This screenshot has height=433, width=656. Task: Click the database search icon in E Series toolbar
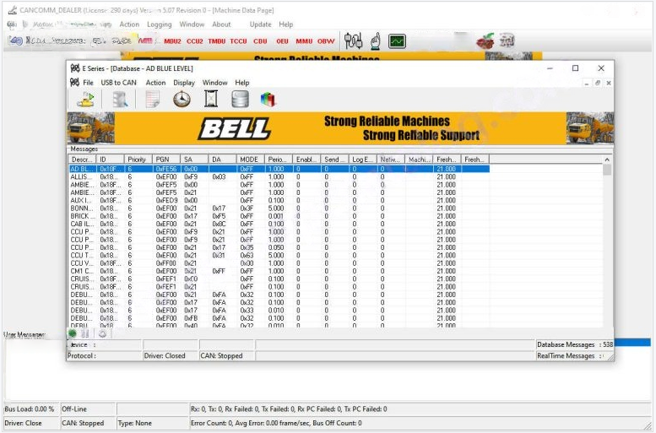(120, 100)
